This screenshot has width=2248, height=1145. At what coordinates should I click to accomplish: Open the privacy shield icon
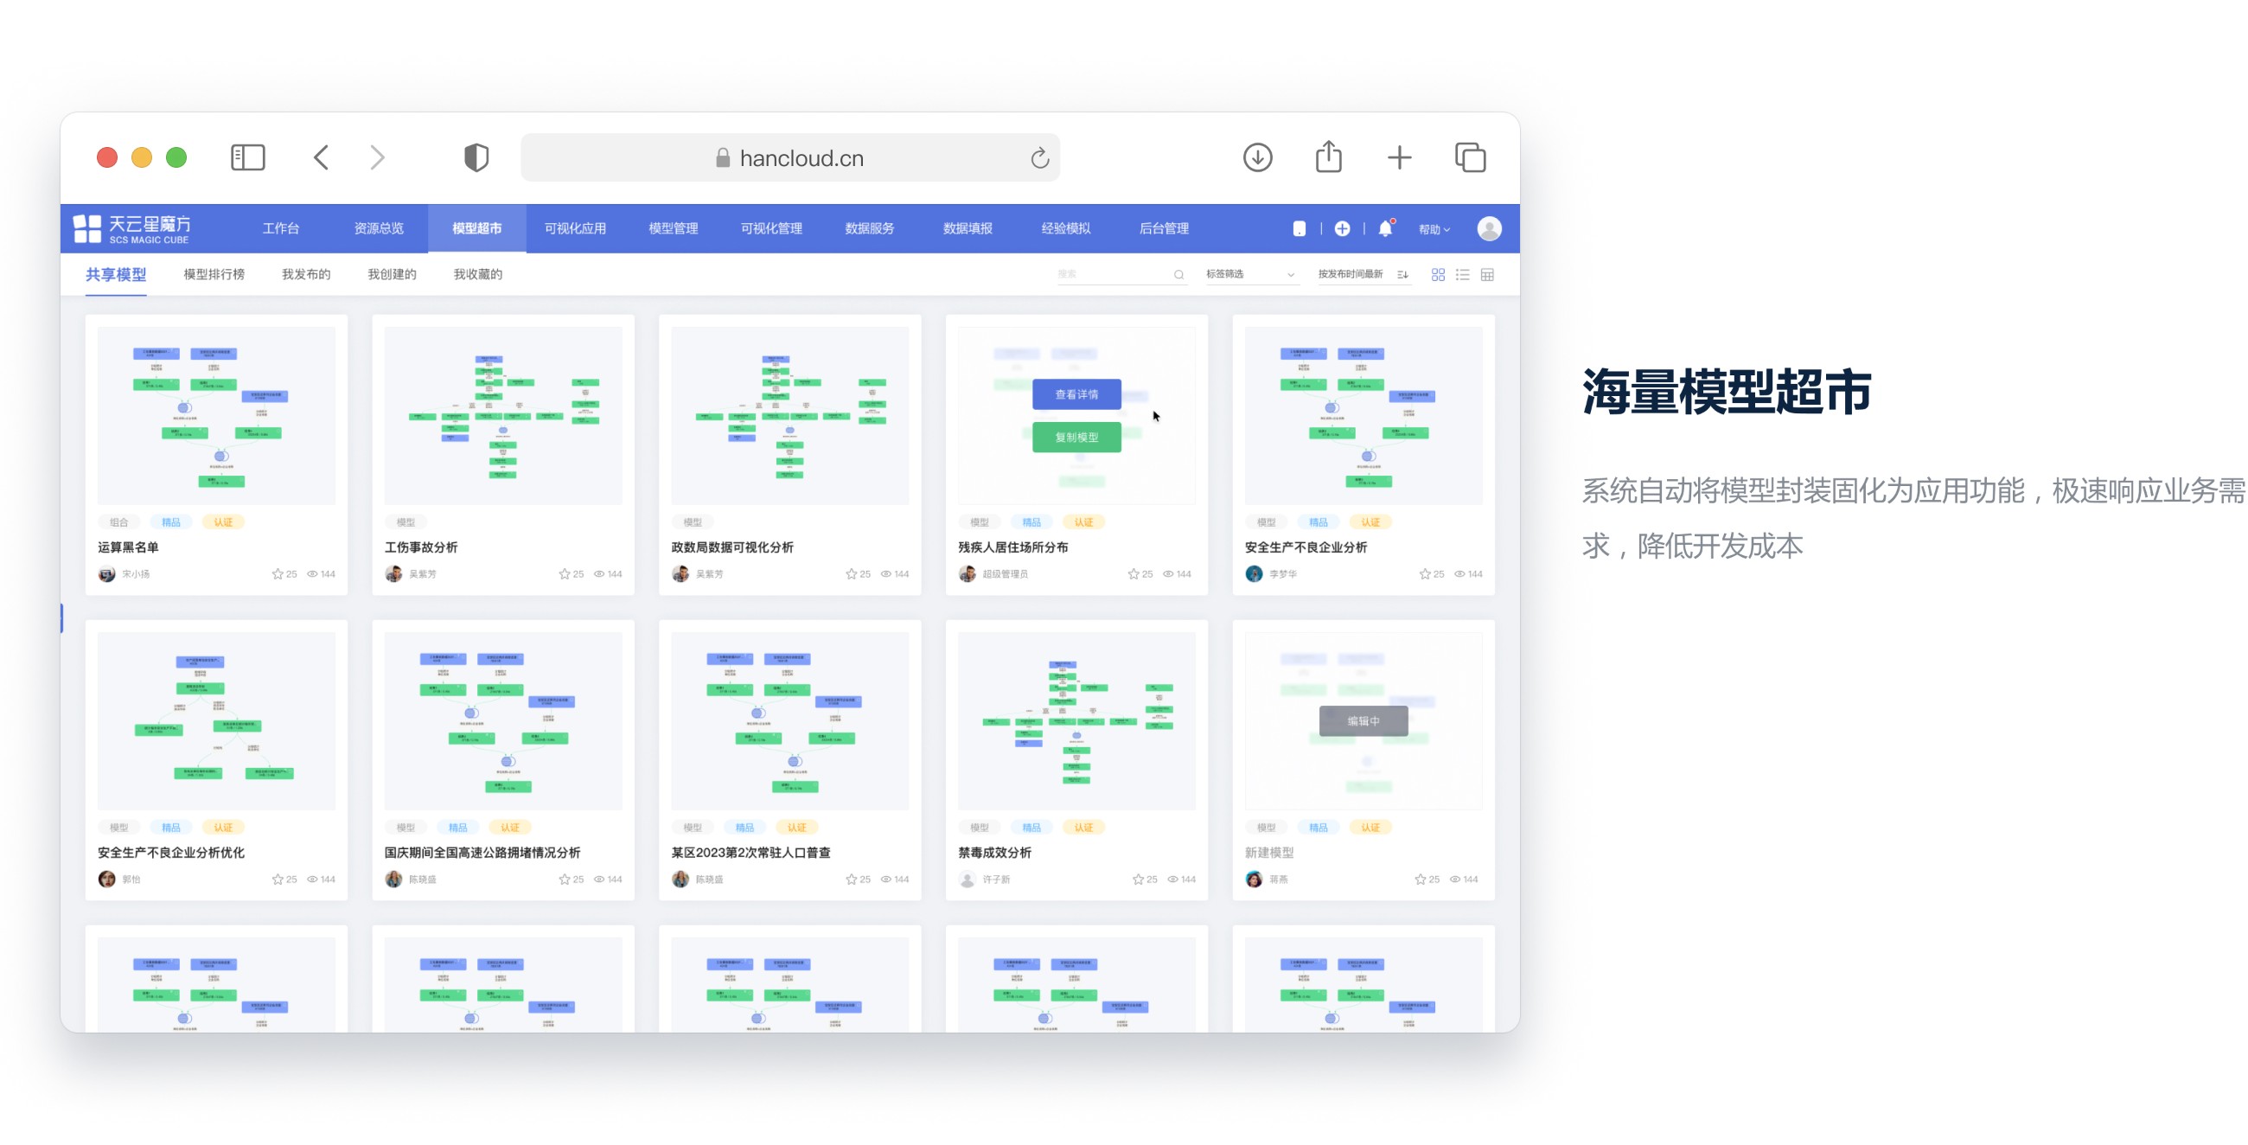coord(476,158)
